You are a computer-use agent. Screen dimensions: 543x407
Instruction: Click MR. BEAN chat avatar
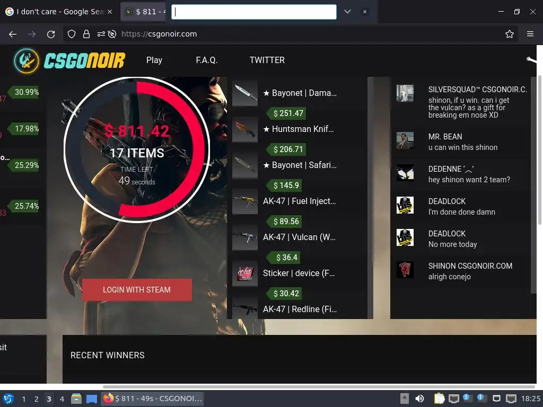(x=405, y=140)
